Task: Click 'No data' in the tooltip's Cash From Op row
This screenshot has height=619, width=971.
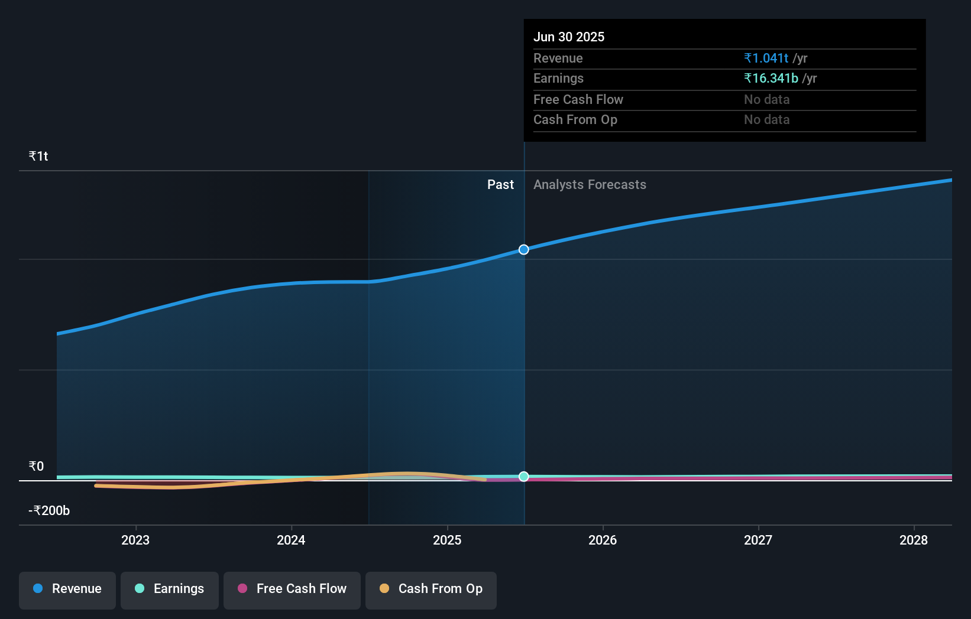Action: tap(767, 119)
